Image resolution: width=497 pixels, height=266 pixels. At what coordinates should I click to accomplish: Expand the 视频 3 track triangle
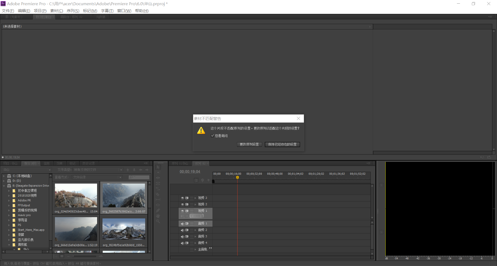pyautogui.click(x=195, y=198)
